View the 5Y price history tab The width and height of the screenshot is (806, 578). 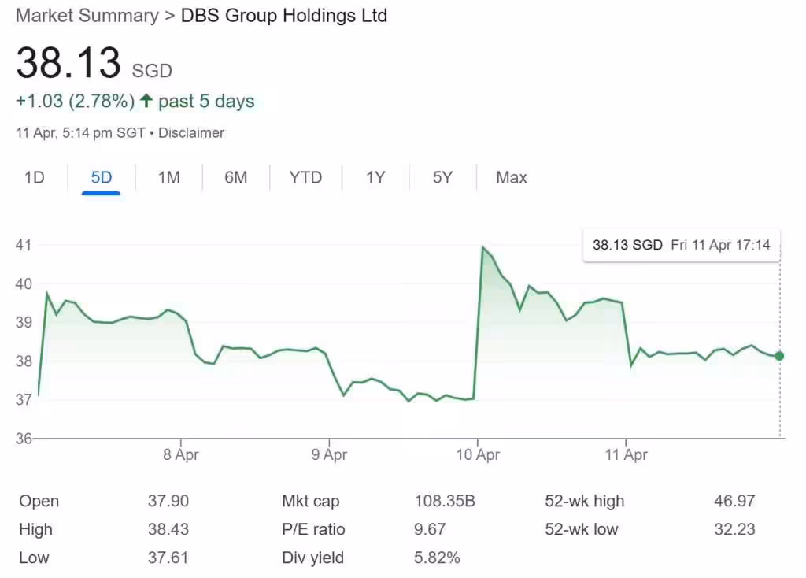pyautogui.click(x=442, y=177)
